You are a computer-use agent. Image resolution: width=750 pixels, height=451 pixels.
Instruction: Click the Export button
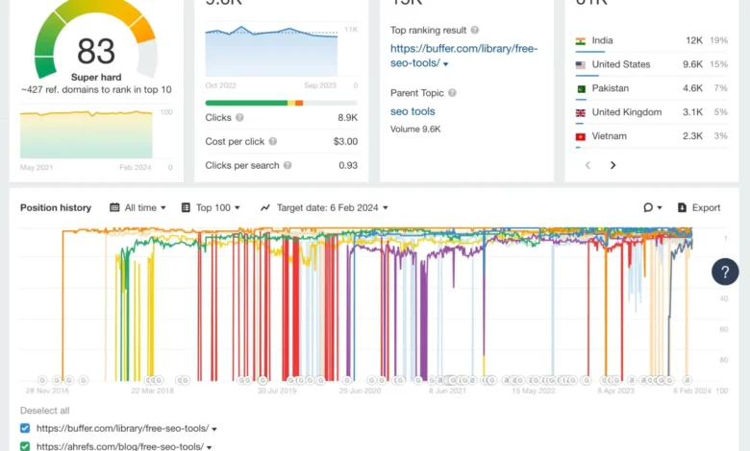[x=699, y=207]
